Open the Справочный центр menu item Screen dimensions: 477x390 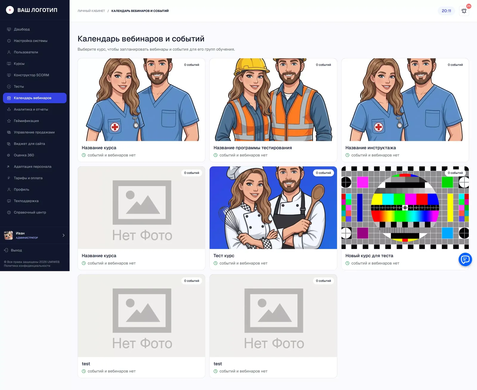click(35, 212)
